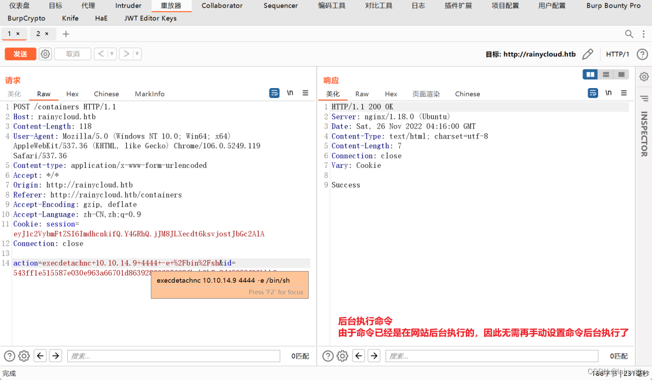Screen dimensions: 652x380
Task: Open request panel hamburger menu
Action: tap(305, 93)
